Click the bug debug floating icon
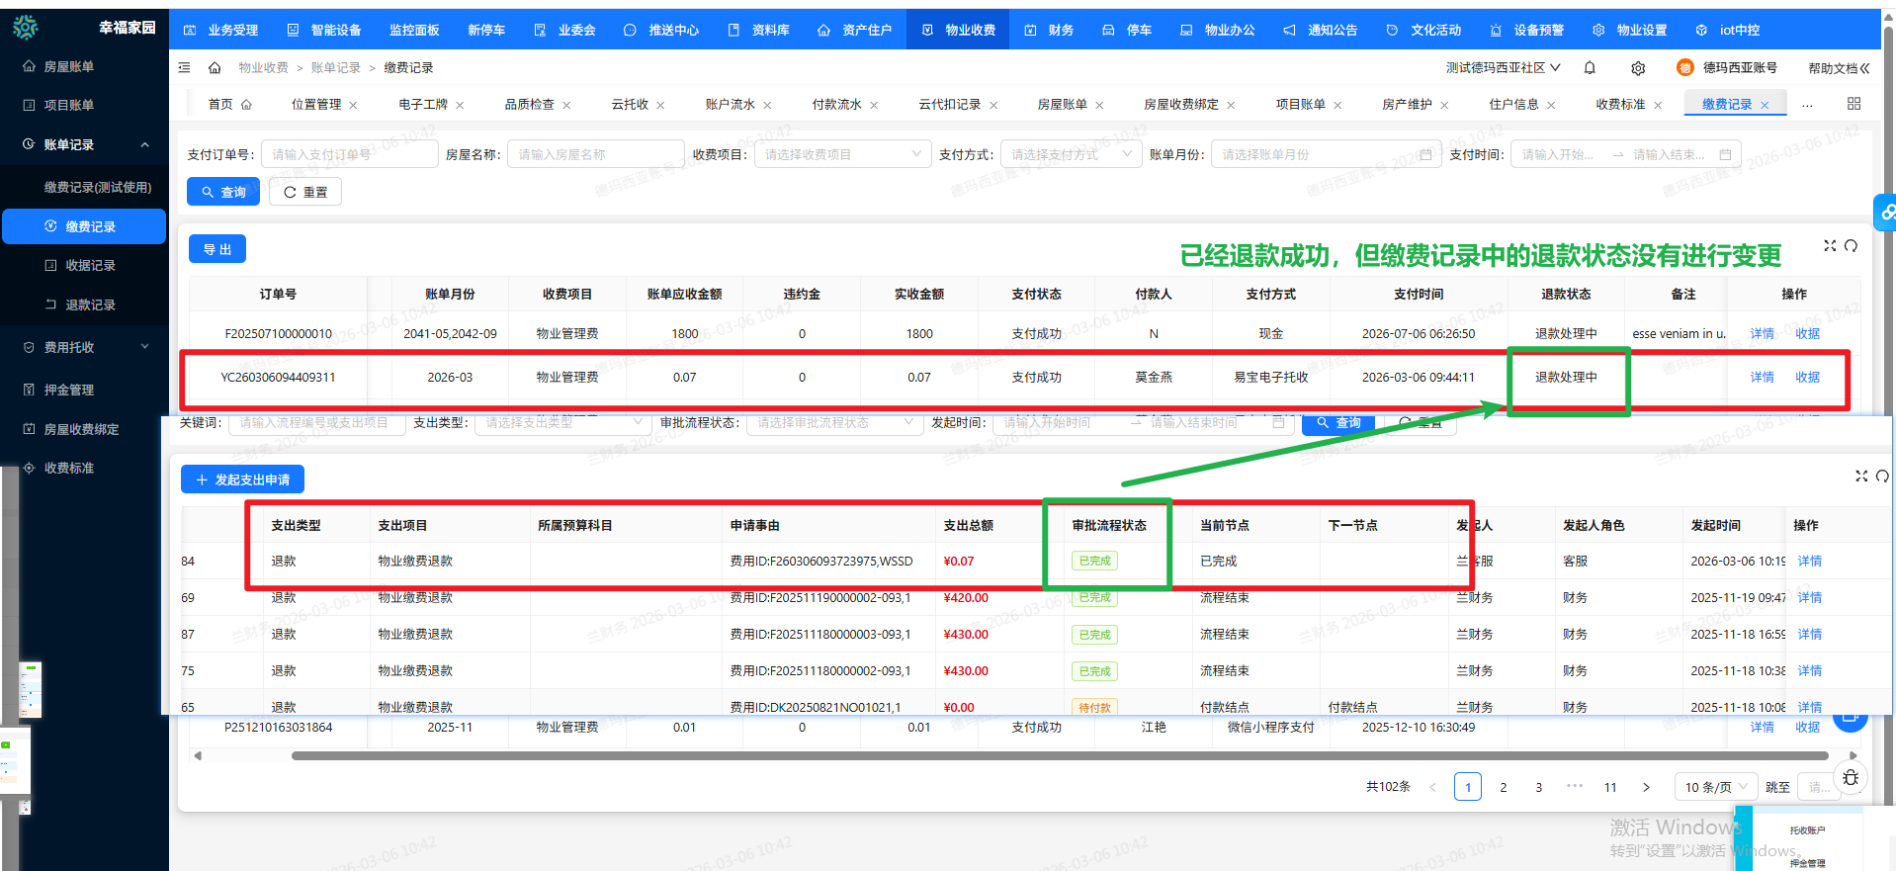 [1851, 778]
